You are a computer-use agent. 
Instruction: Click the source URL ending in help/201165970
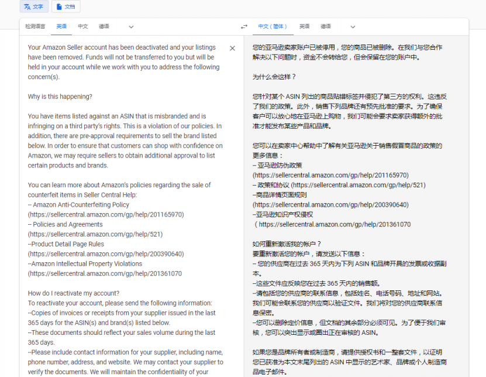click(x=106, y=215)
